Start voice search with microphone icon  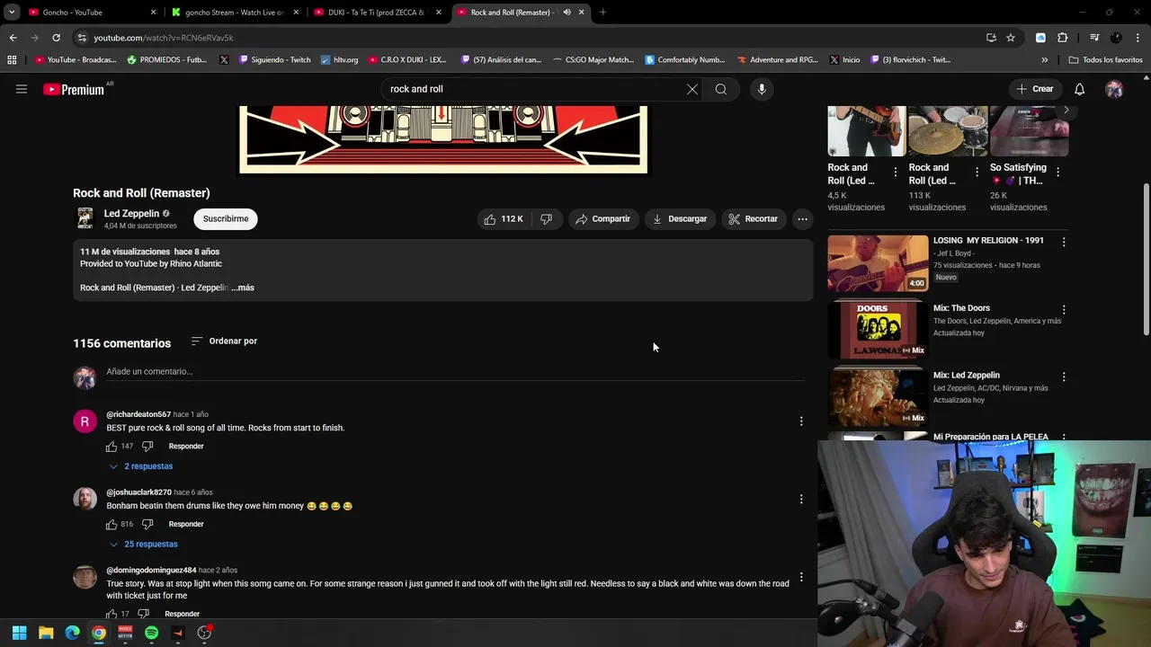pyautogui.click(x=762, y=89)
